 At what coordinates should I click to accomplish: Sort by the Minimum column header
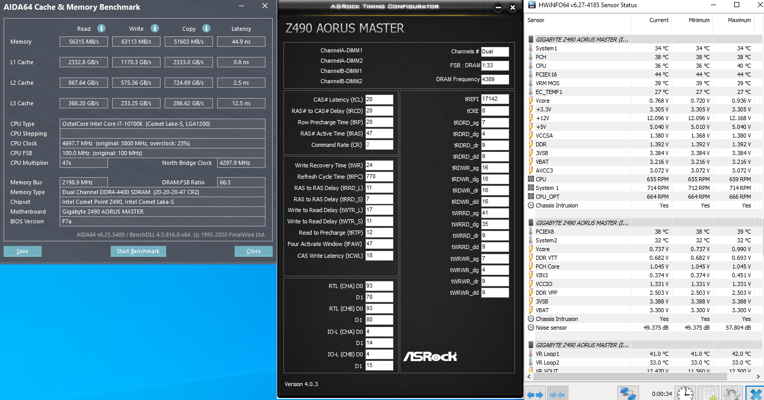pyautogui.click(x=692, y=20)
